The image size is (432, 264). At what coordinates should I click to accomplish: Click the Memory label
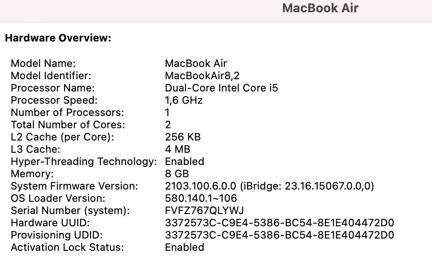coord(32,174)
